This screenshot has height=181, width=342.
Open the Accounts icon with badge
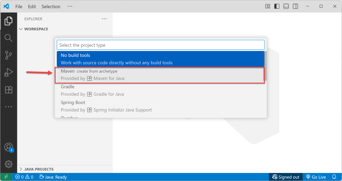(x=8, y=147)
